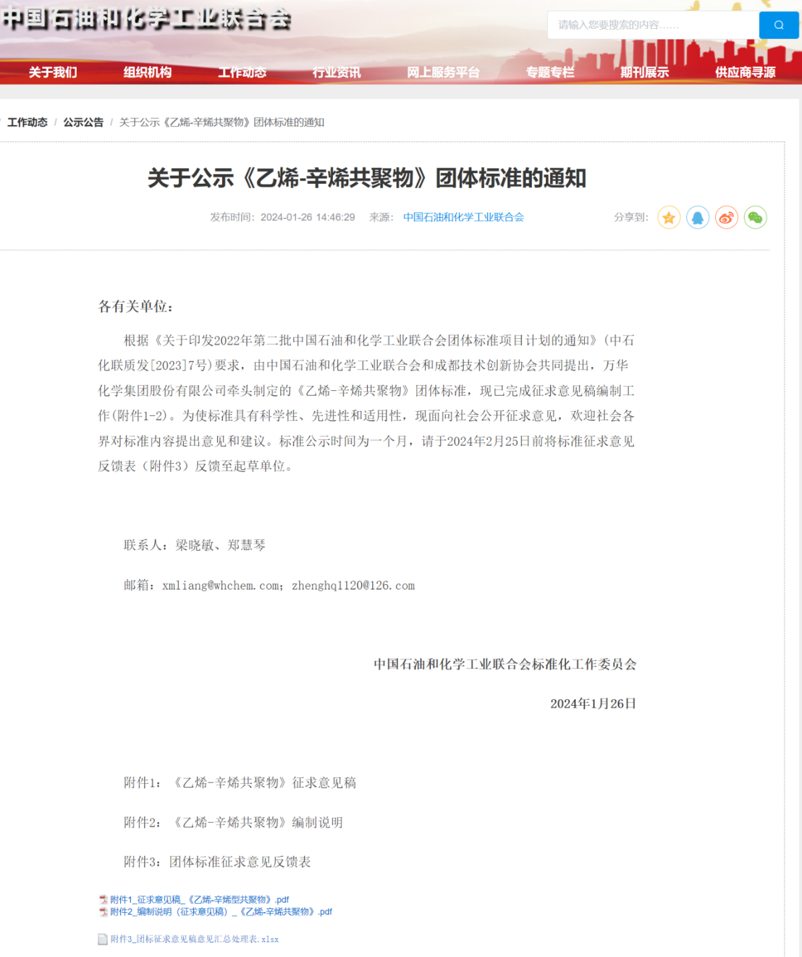Open the 网上服务平台 menu
This screenshot has height=957, width=802.
click(443, 72)
